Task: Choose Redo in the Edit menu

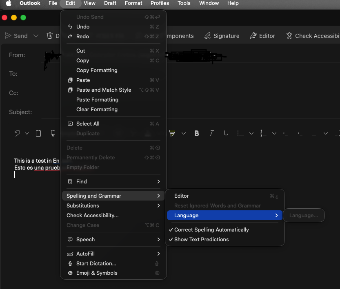Action: click(113, 36)
